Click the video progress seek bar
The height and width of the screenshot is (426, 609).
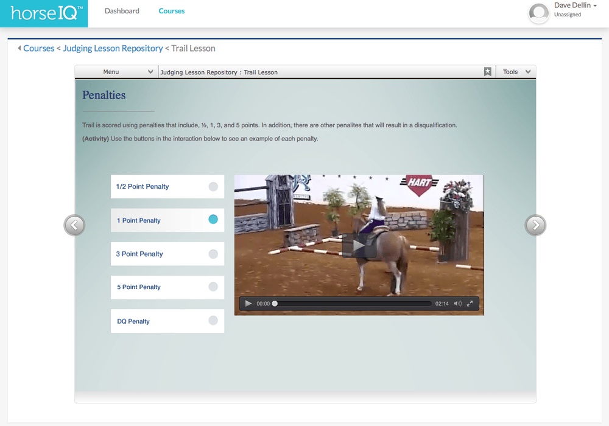pyautogui.click(x=353, y=304)
